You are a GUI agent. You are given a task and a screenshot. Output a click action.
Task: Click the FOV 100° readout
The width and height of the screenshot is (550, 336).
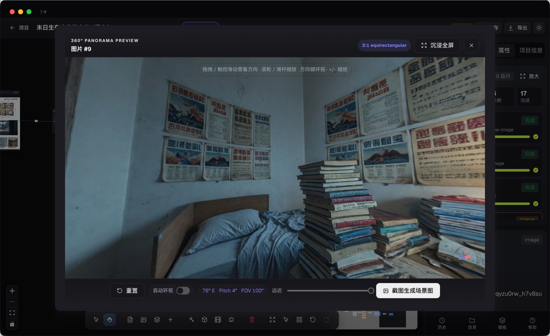(252, 291)
